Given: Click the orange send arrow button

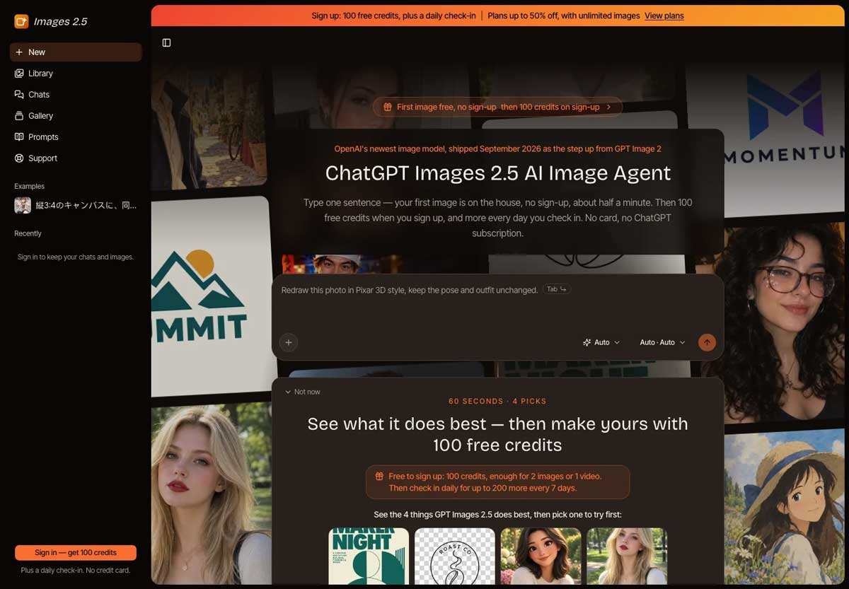Looking at the screenshot, I should [x=707, y=342].
